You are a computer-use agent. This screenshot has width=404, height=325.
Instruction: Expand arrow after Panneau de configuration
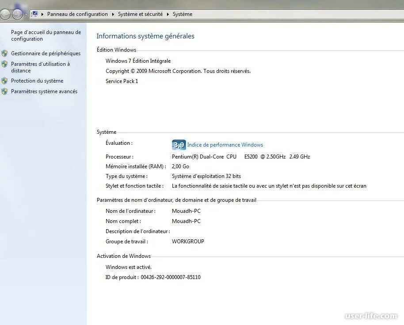click(x=113, y=14)
